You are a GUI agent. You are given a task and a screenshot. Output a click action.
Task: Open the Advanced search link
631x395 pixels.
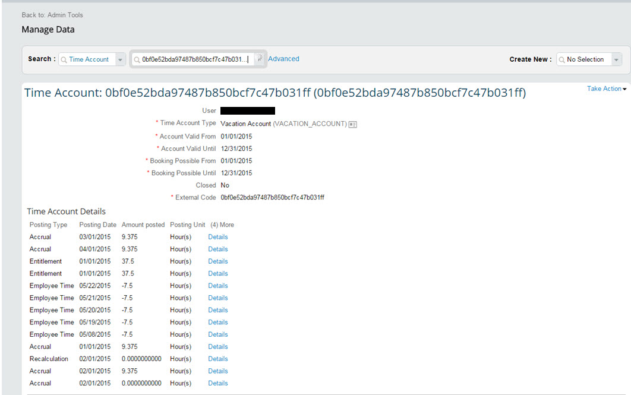(x=283, y=59)
